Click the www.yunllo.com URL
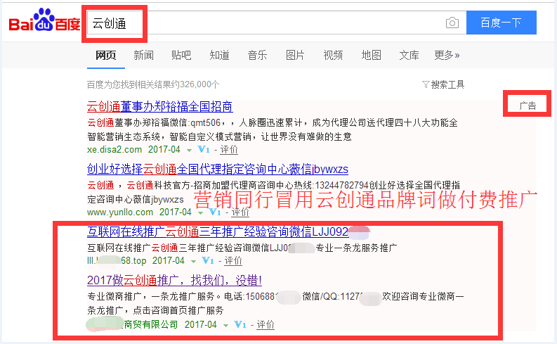Image resolution: width=557 pixels, height=344 pixels. 120,212
